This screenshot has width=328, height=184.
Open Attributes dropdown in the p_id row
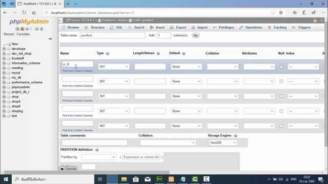click(x=259, y=67)
